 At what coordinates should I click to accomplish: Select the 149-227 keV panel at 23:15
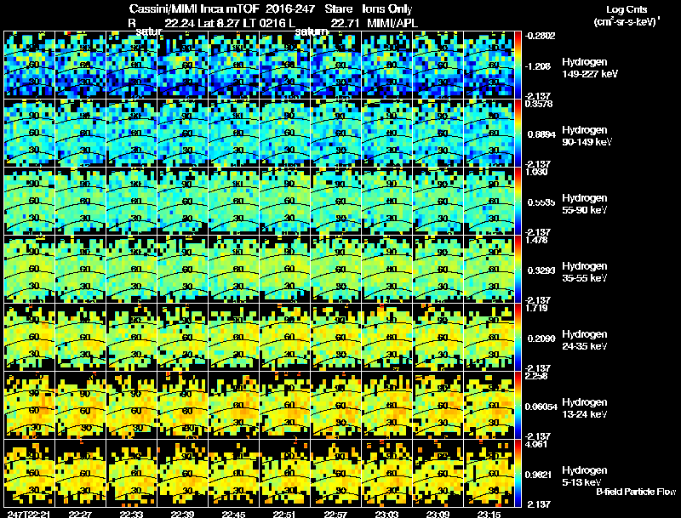(x=489, y=65)
